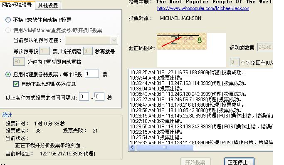284x165 pixels.
Task: Open the 当前默认的拨号连接 dropdown
Action: pyautogui.click(x=114, y=40)
